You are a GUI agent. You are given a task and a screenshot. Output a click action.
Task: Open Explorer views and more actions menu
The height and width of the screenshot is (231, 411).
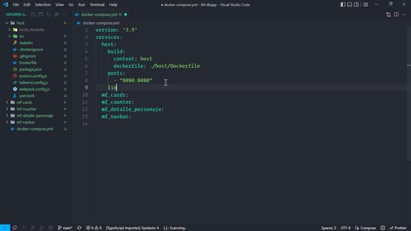64,15
